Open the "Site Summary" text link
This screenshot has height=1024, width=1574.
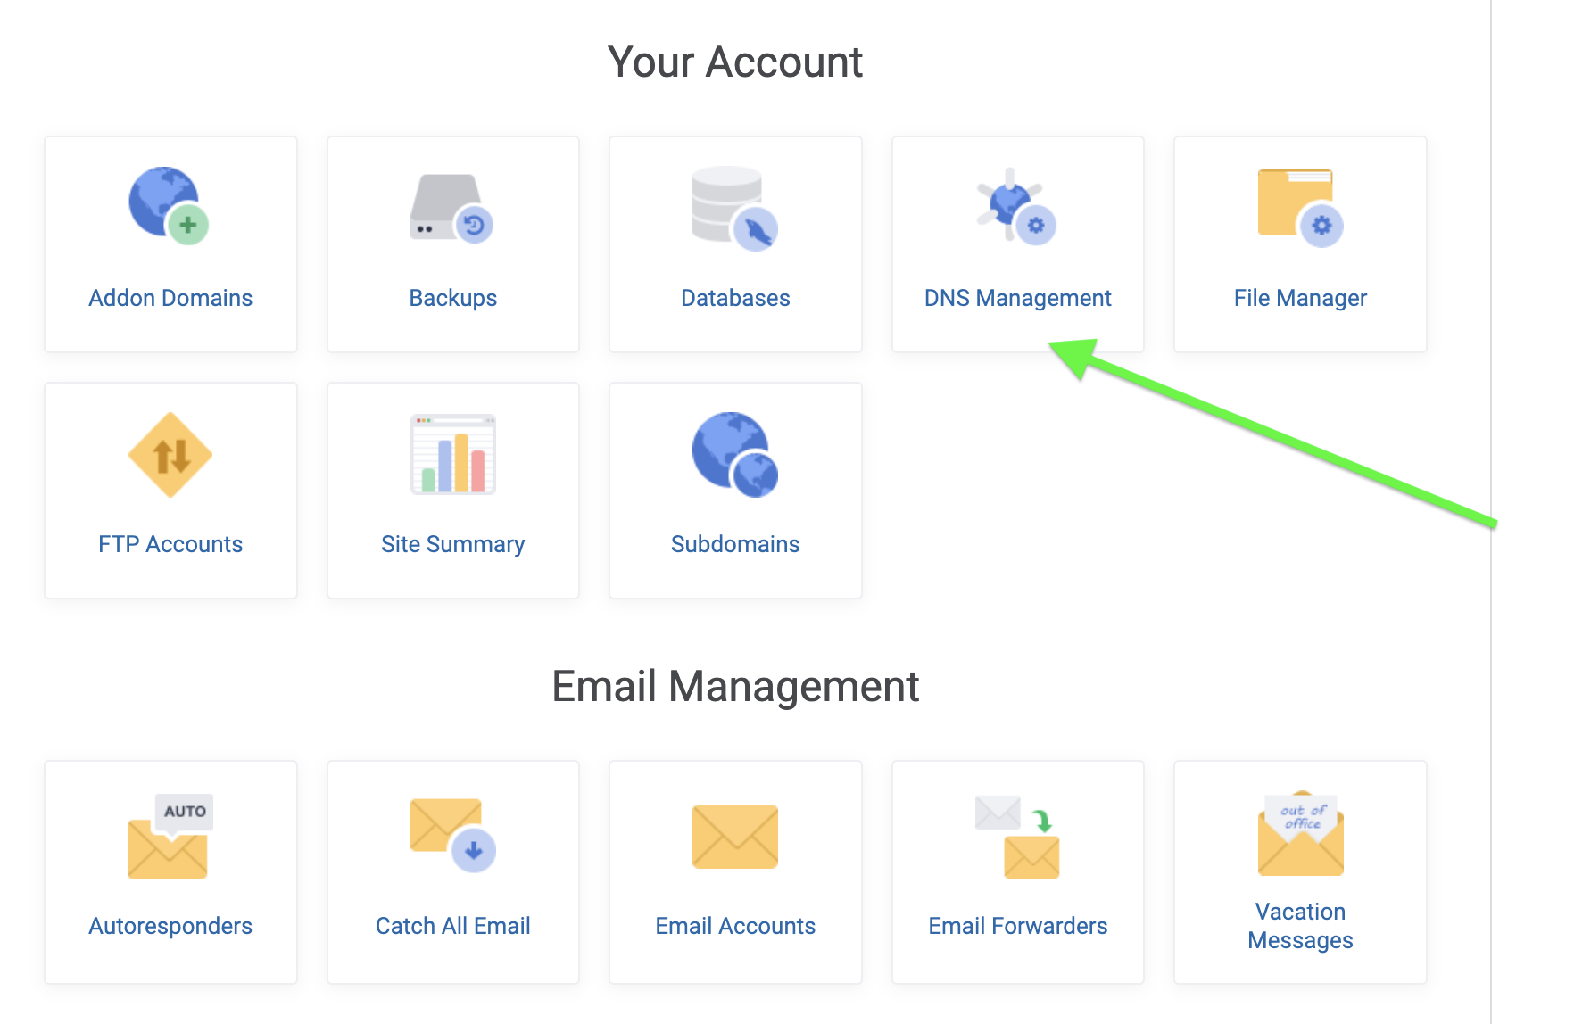(452, 544)
